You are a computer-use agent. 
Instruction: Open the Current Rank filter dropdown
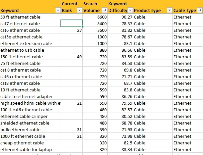coord(79,10)
